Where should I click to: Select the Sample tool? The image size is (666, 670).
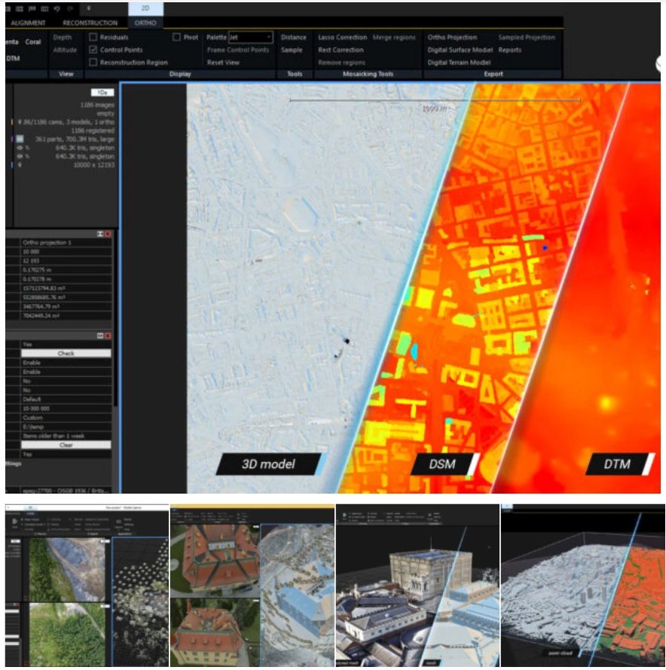point(292,50)
